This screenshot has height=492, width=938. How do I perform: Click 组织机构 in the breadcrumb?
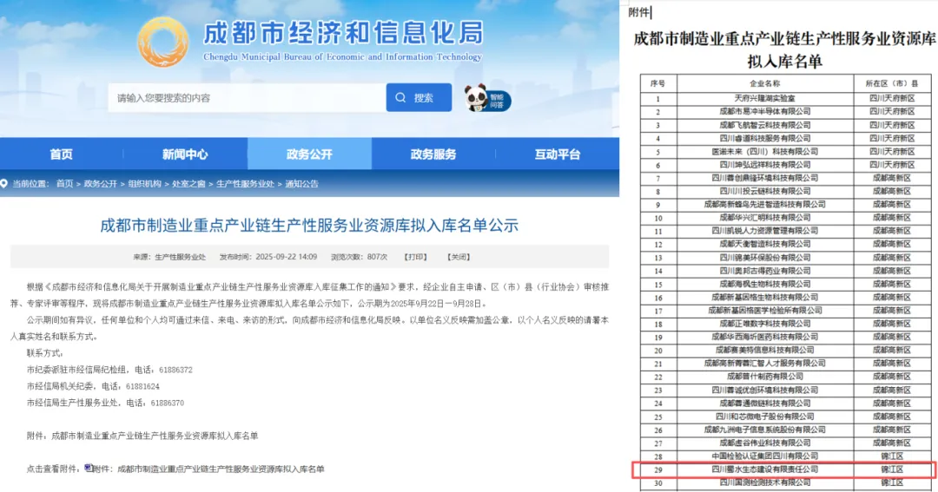tap(145, 184)
